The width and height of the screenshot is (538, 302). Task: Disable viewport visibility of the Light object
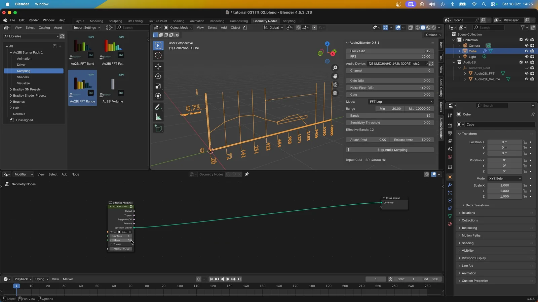point(526,57)
